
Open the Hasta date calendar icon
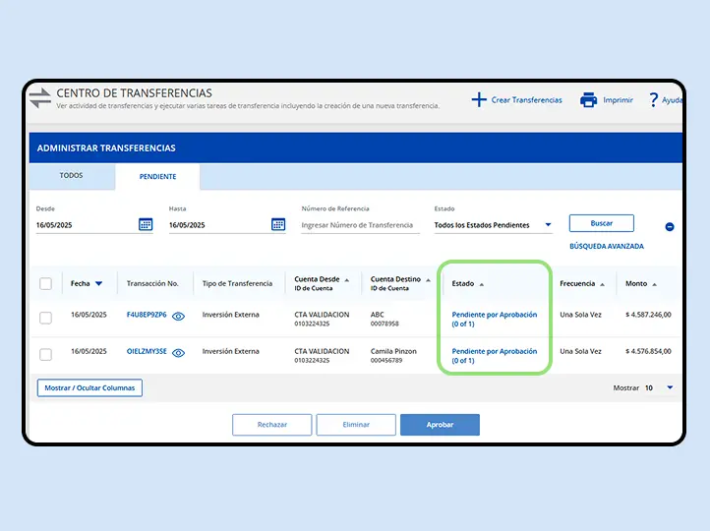[278, 224]
